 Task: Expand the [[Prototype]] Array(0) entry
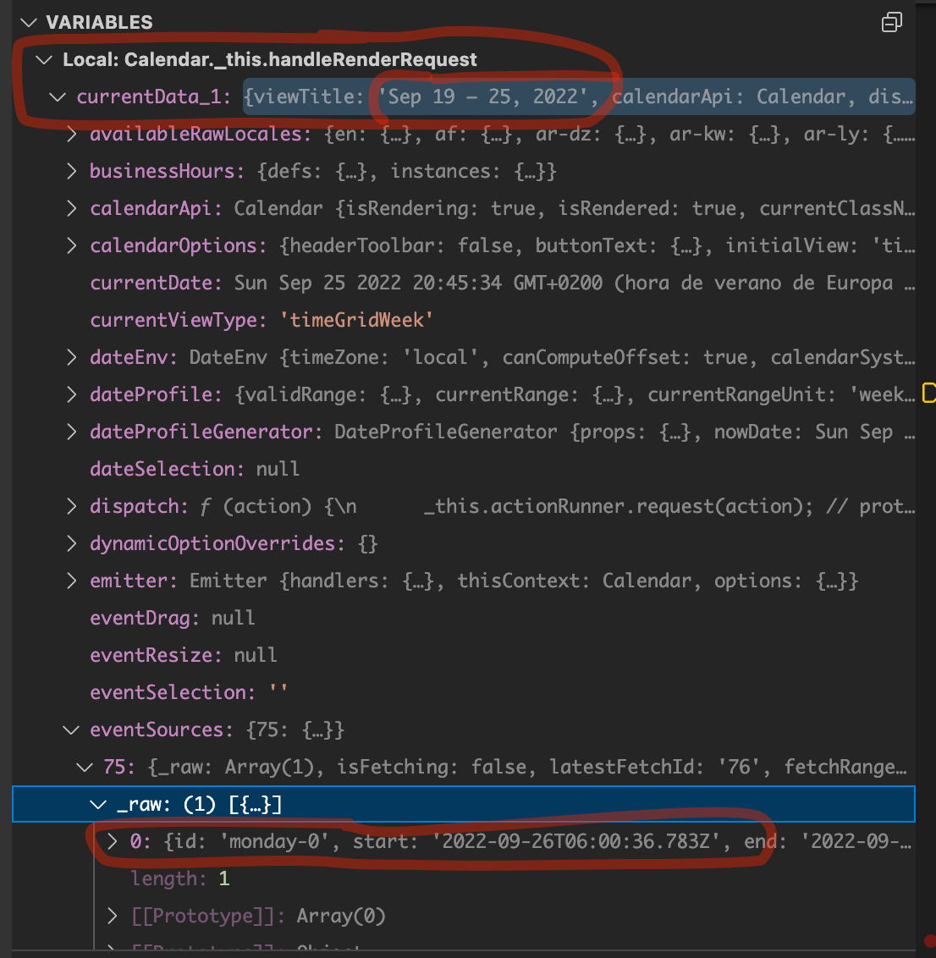coord(111,916)
